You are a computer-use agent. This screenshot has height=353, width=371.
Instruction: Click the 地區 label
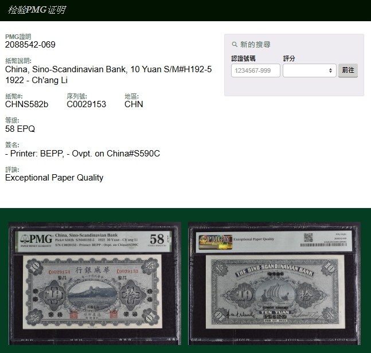point(131,96)
